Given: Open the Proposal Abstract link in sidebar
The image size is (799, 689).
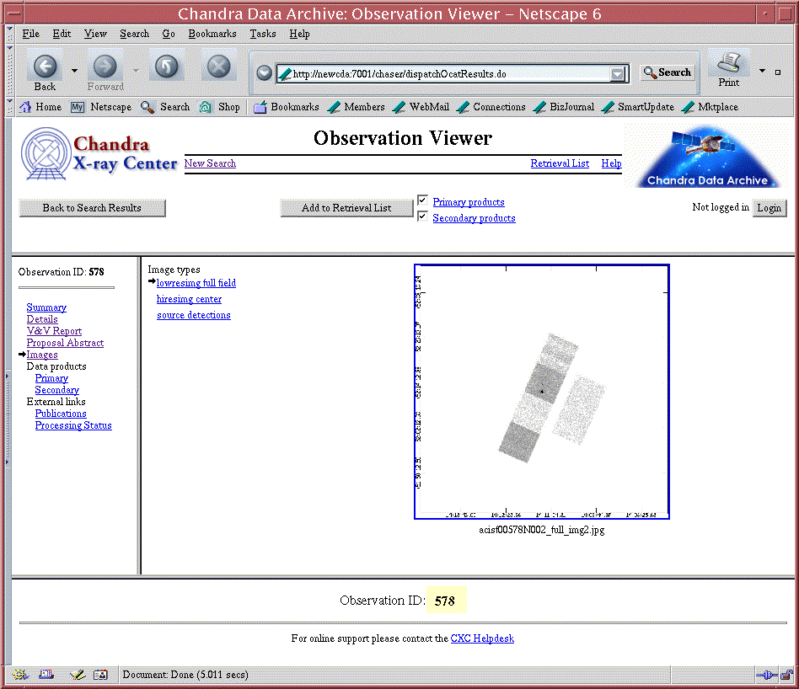Looking at the screenshot, I should pos(65,343).
